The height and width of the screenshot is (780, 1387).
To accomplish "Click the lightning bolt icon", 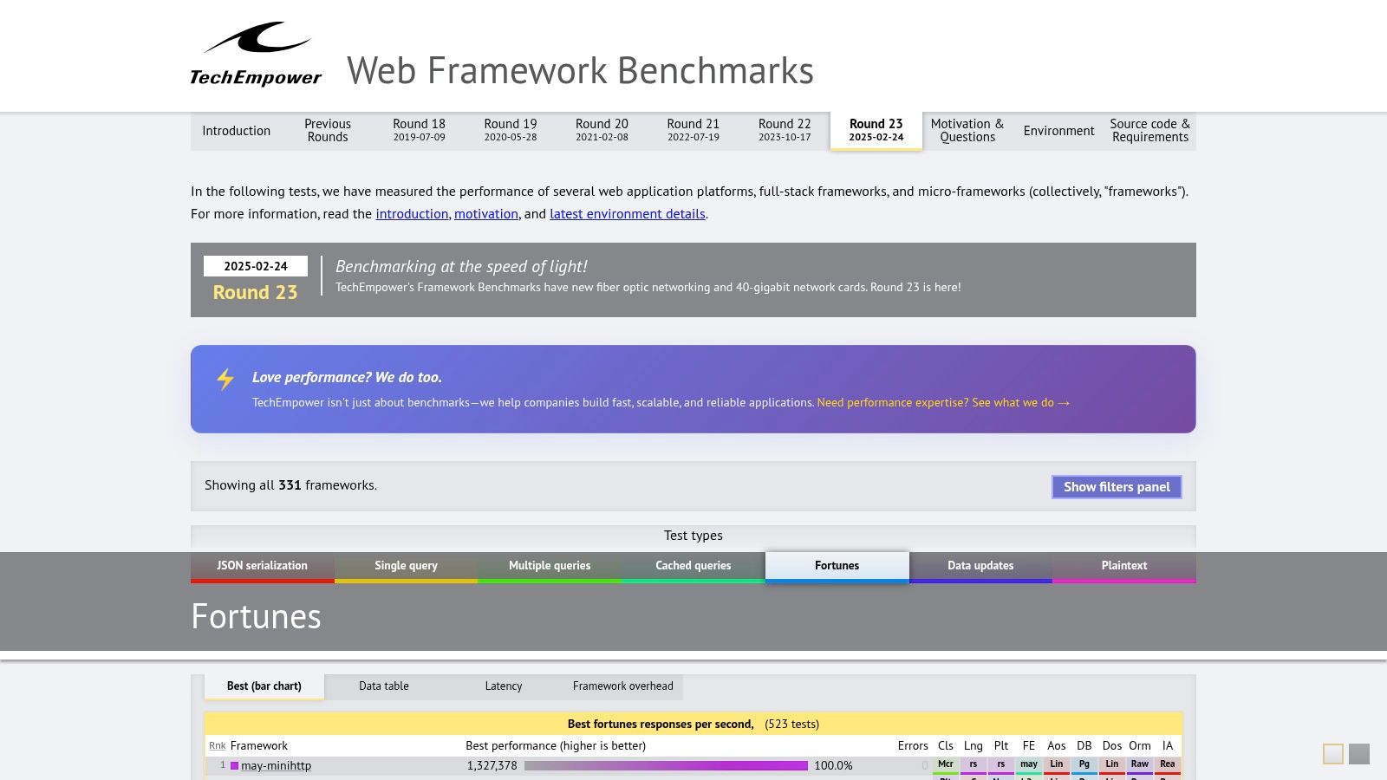I will pyautogui.click(x=225, y=380).
